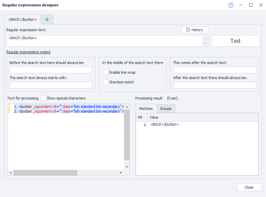Click the 'search text always starts with' field

51,85
